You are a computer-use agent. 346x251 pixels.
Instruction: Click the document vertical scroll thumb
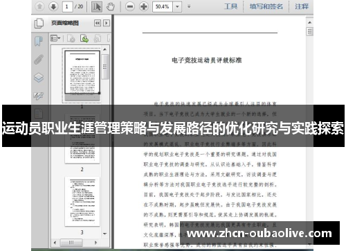(309, 31)
